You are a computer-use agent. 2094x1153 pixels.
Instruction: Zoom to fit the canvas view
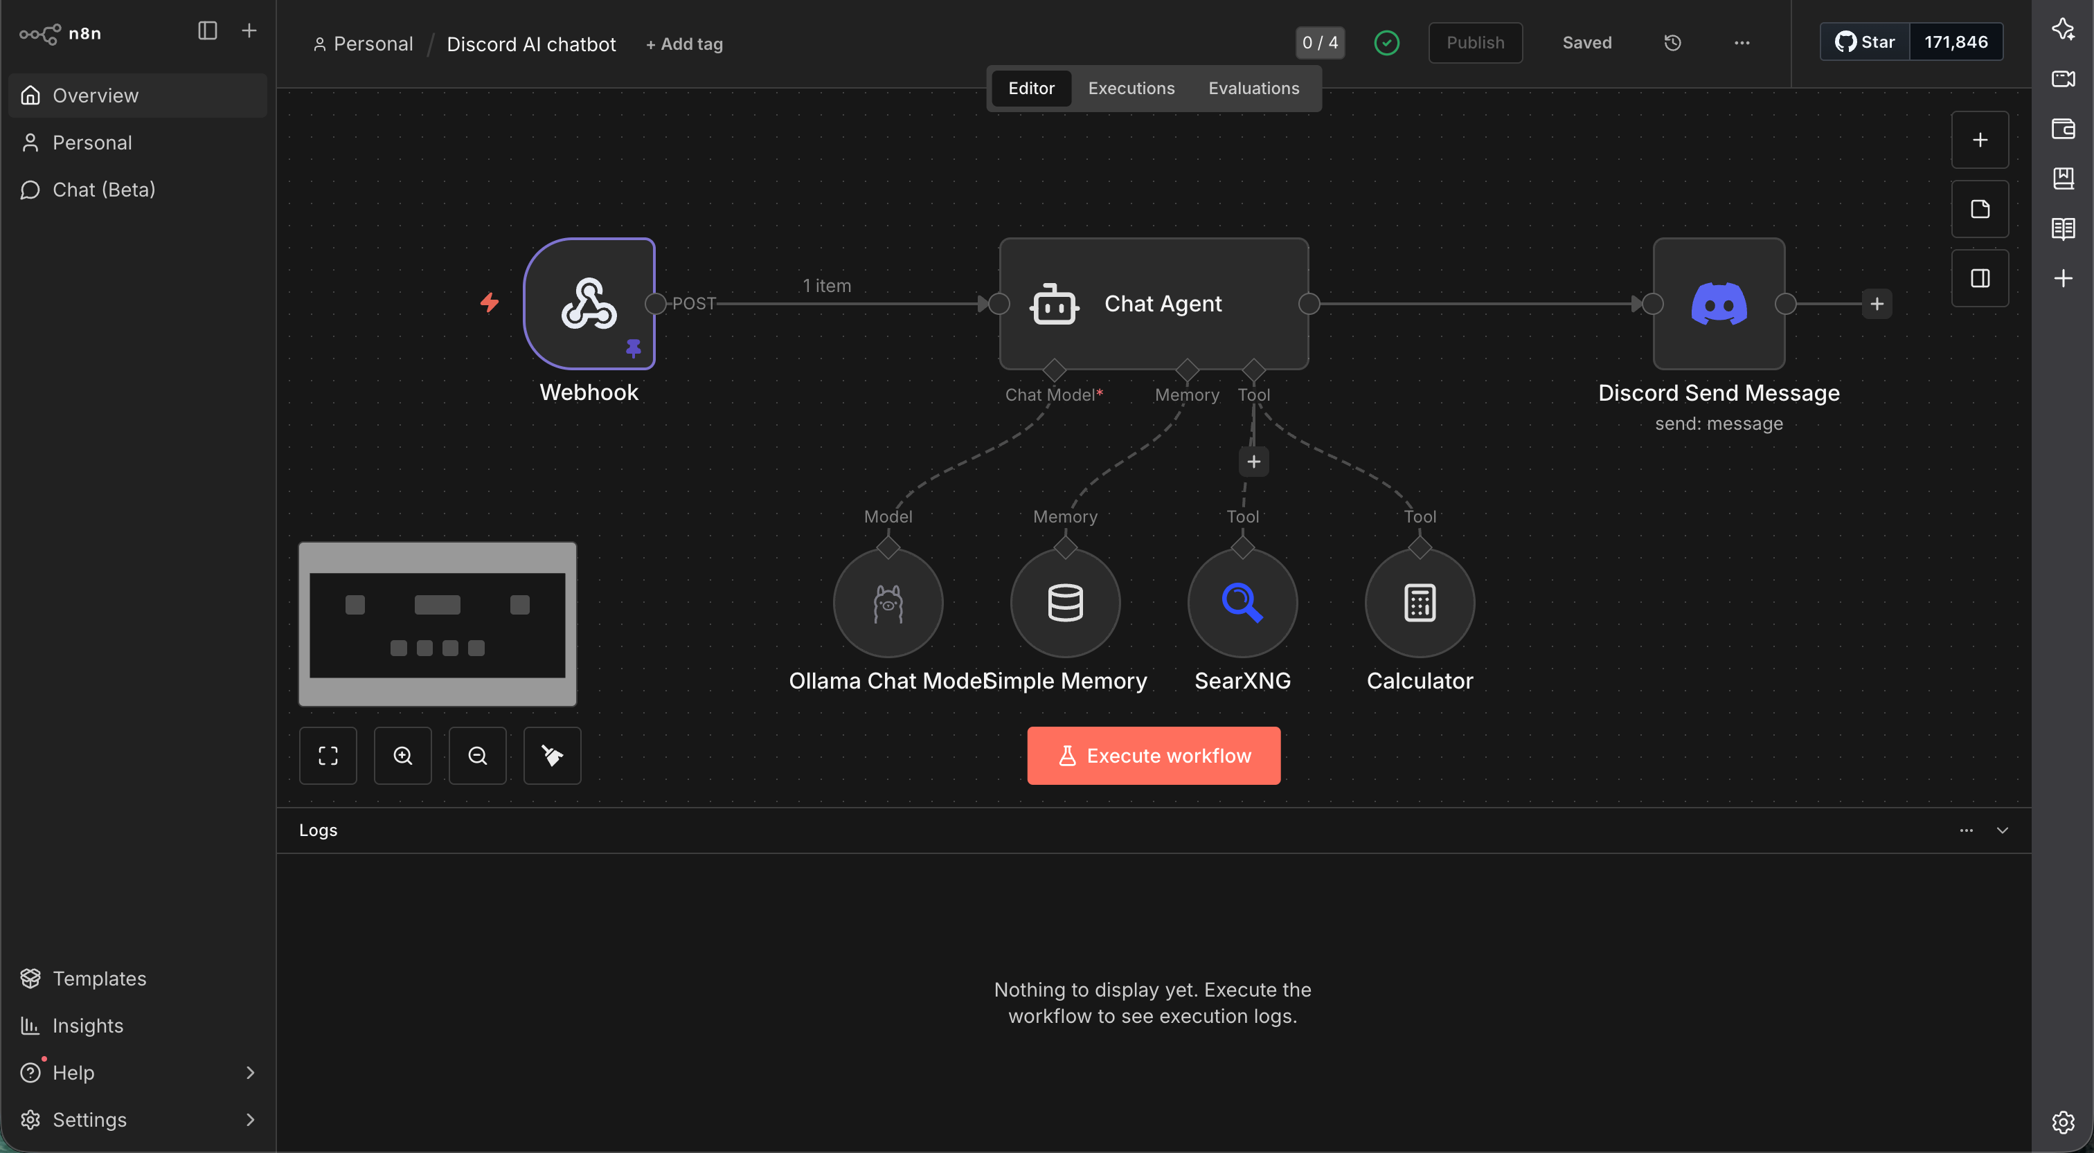(x=328, y=755)
